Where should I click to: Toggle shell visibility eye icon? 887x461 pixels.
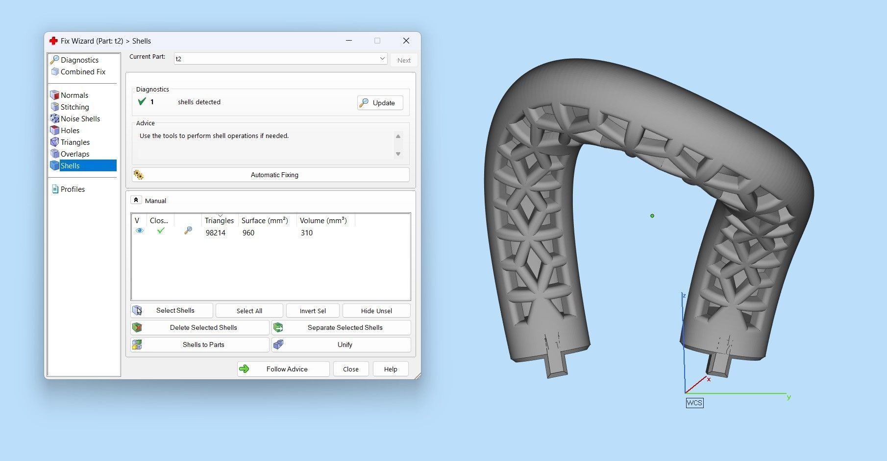click(x=140, y=231)
